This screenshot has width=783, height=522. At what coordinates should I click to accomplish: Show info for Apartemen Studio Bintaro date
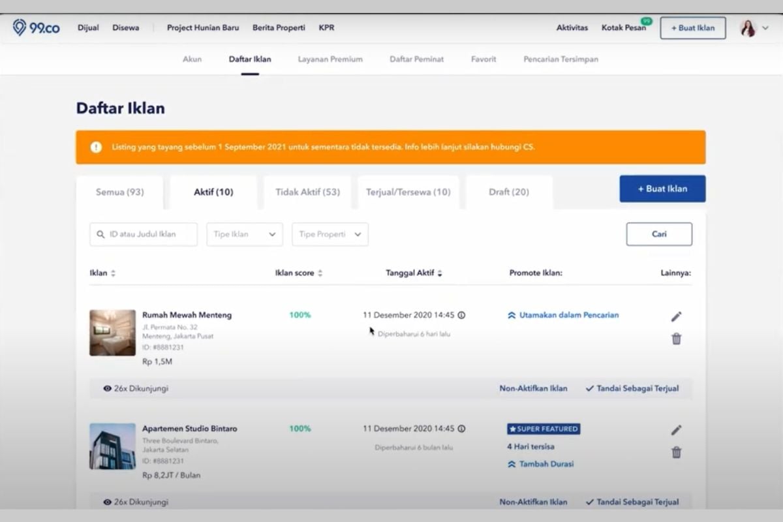coord(461,429)
